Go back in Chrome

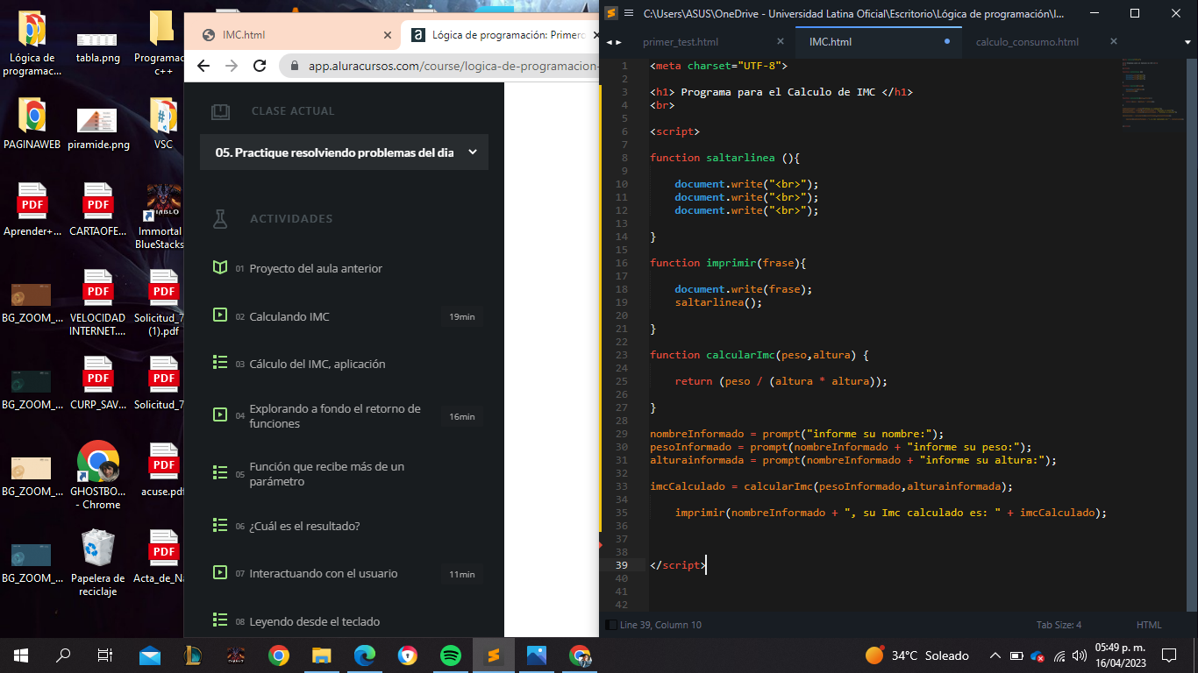(203, 66)
